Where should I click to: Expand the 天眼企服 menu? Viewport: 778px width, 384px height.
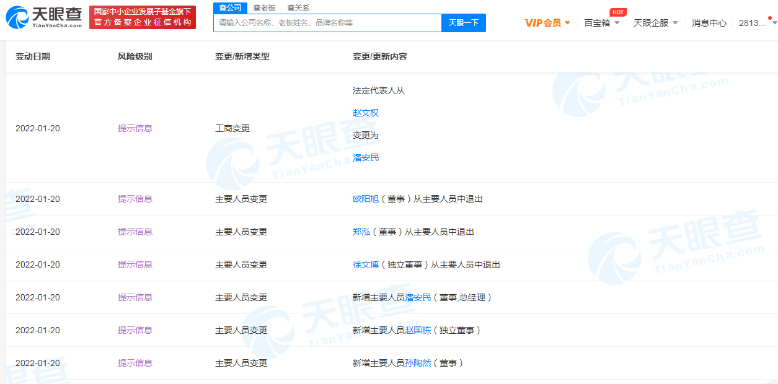point(656,23)
